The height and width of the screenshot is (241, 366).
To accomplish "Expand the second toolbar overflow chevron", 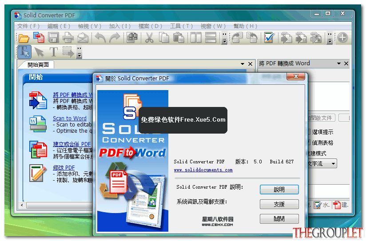I will click(x=330, y=38).
